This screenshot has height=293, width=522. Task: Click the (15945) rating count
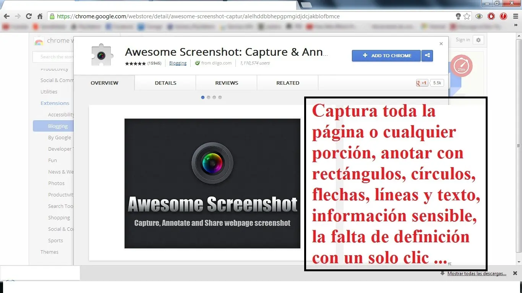tap(154, 63)
